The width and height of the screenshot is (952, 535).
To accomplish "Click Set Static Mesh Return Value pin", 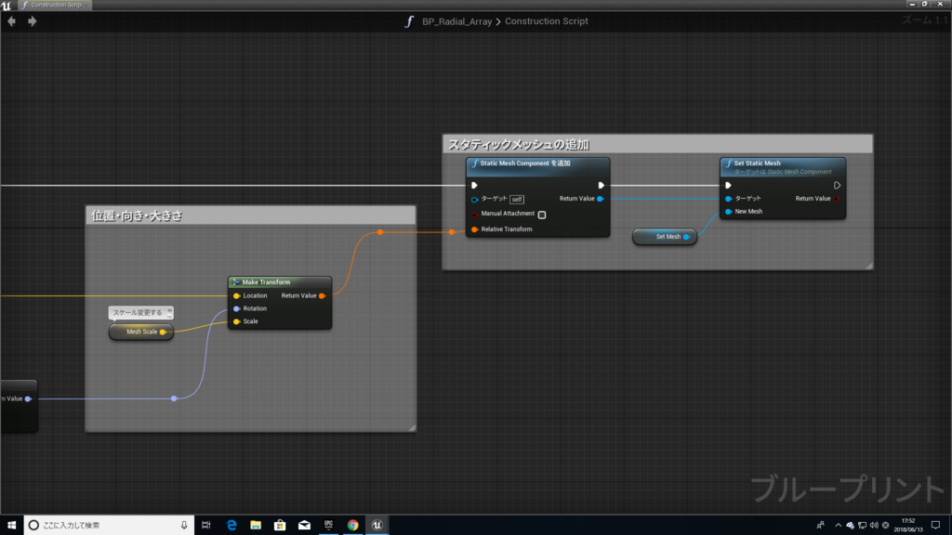I will point(836,199).
